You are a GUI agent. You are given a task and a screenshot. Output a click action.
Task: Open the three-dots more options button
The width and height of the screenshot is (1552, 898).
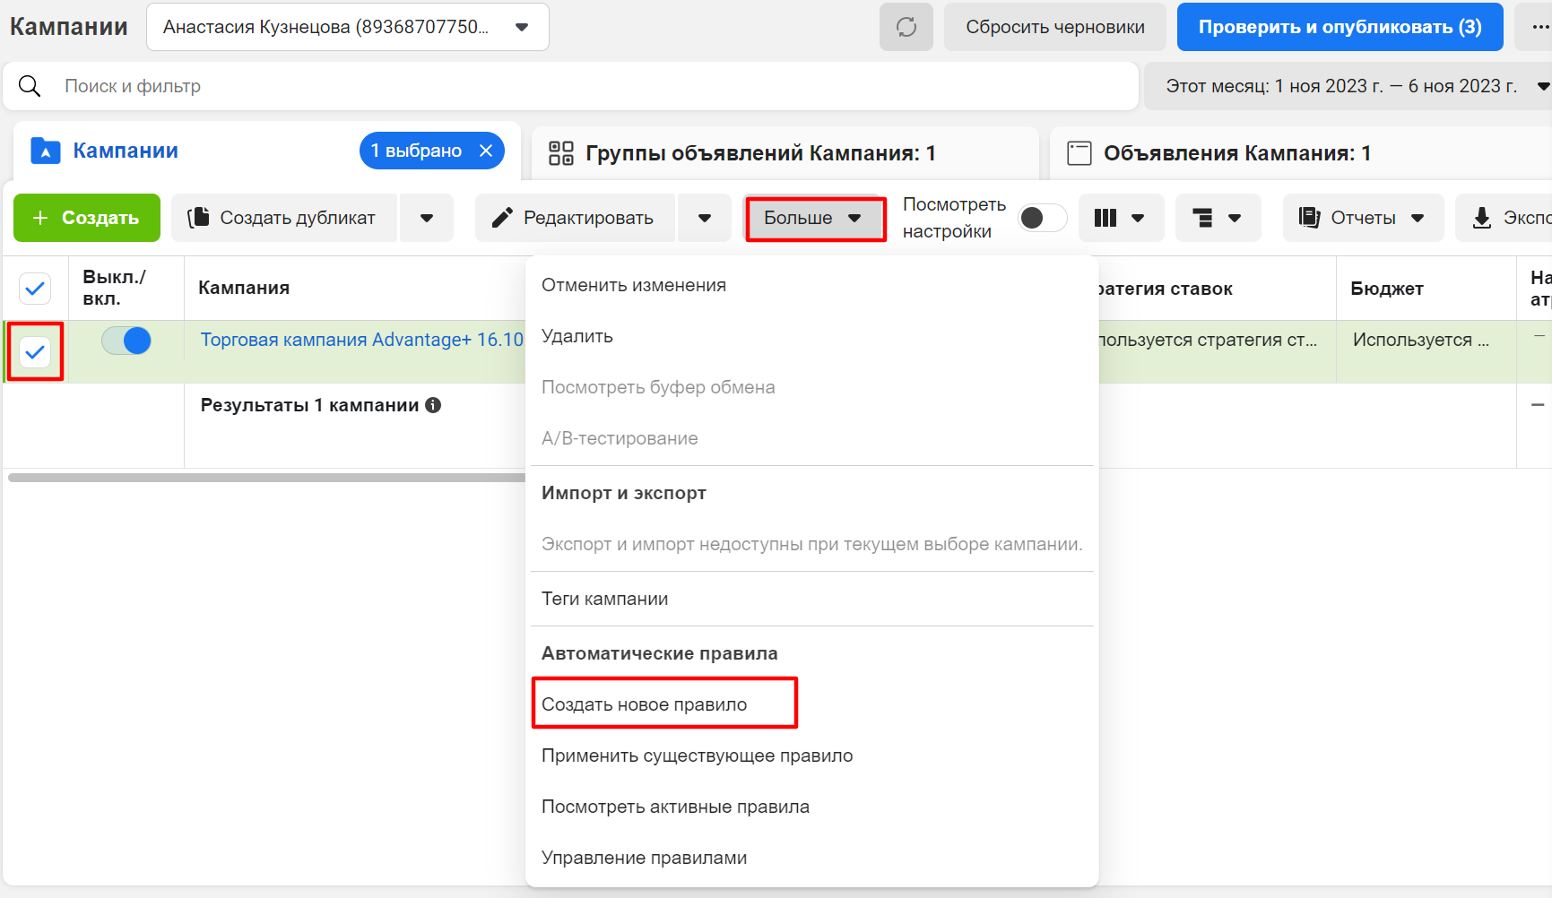click(x=1534, y=27)
